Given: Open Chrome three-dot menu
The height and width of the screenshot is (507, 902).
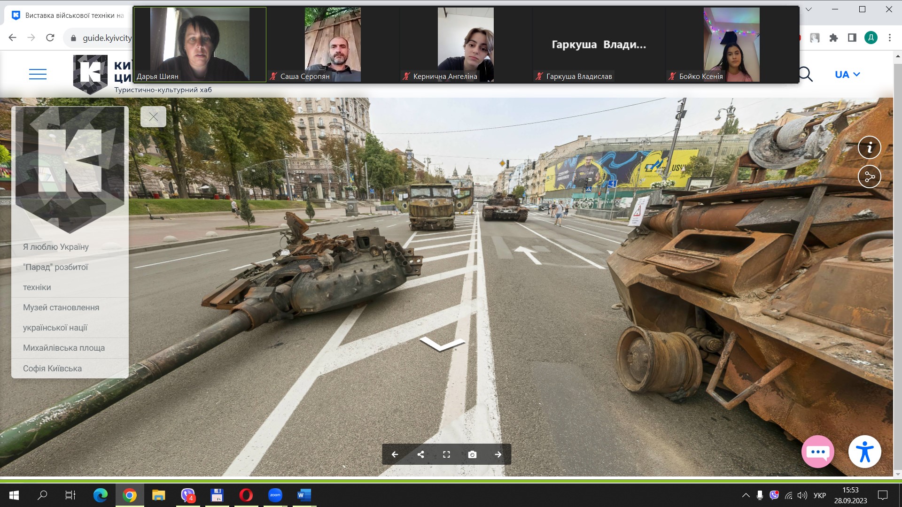Looking at the screenshot, I should click(x=889, y=38).
